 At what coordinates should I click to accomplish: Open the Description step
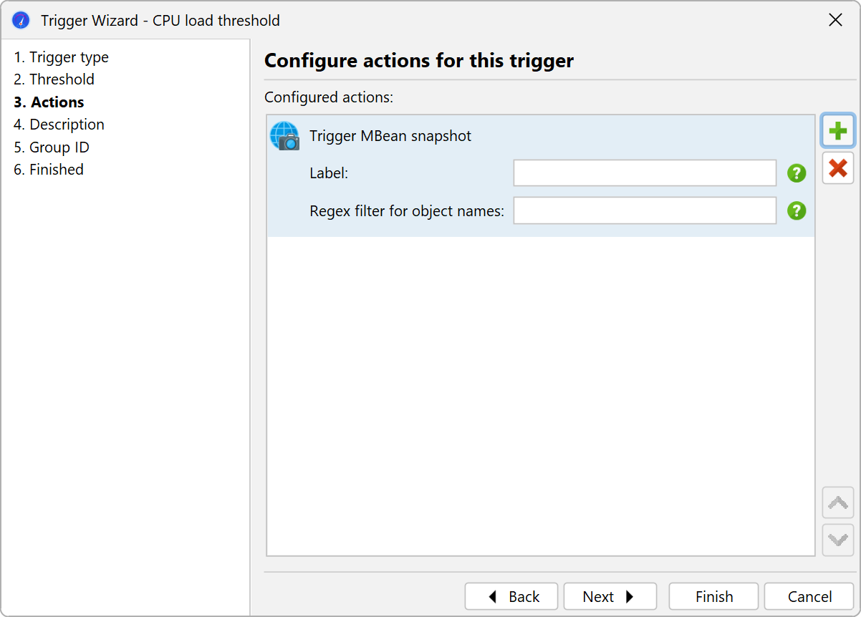(x=59, y=125)
